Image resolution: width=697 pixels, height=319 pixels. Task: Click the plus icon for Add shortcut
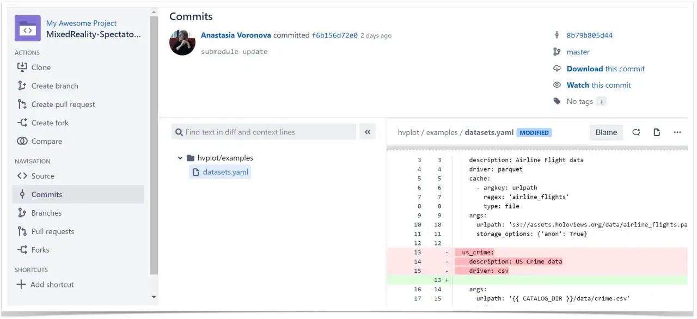pos(21,284)
